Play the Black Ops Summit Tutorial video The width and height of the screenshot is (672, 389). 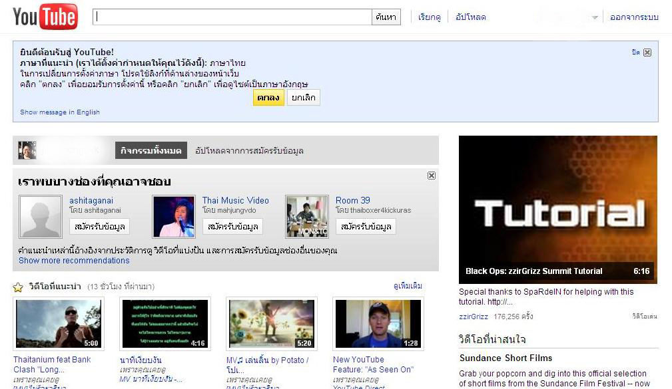point(558,209)
